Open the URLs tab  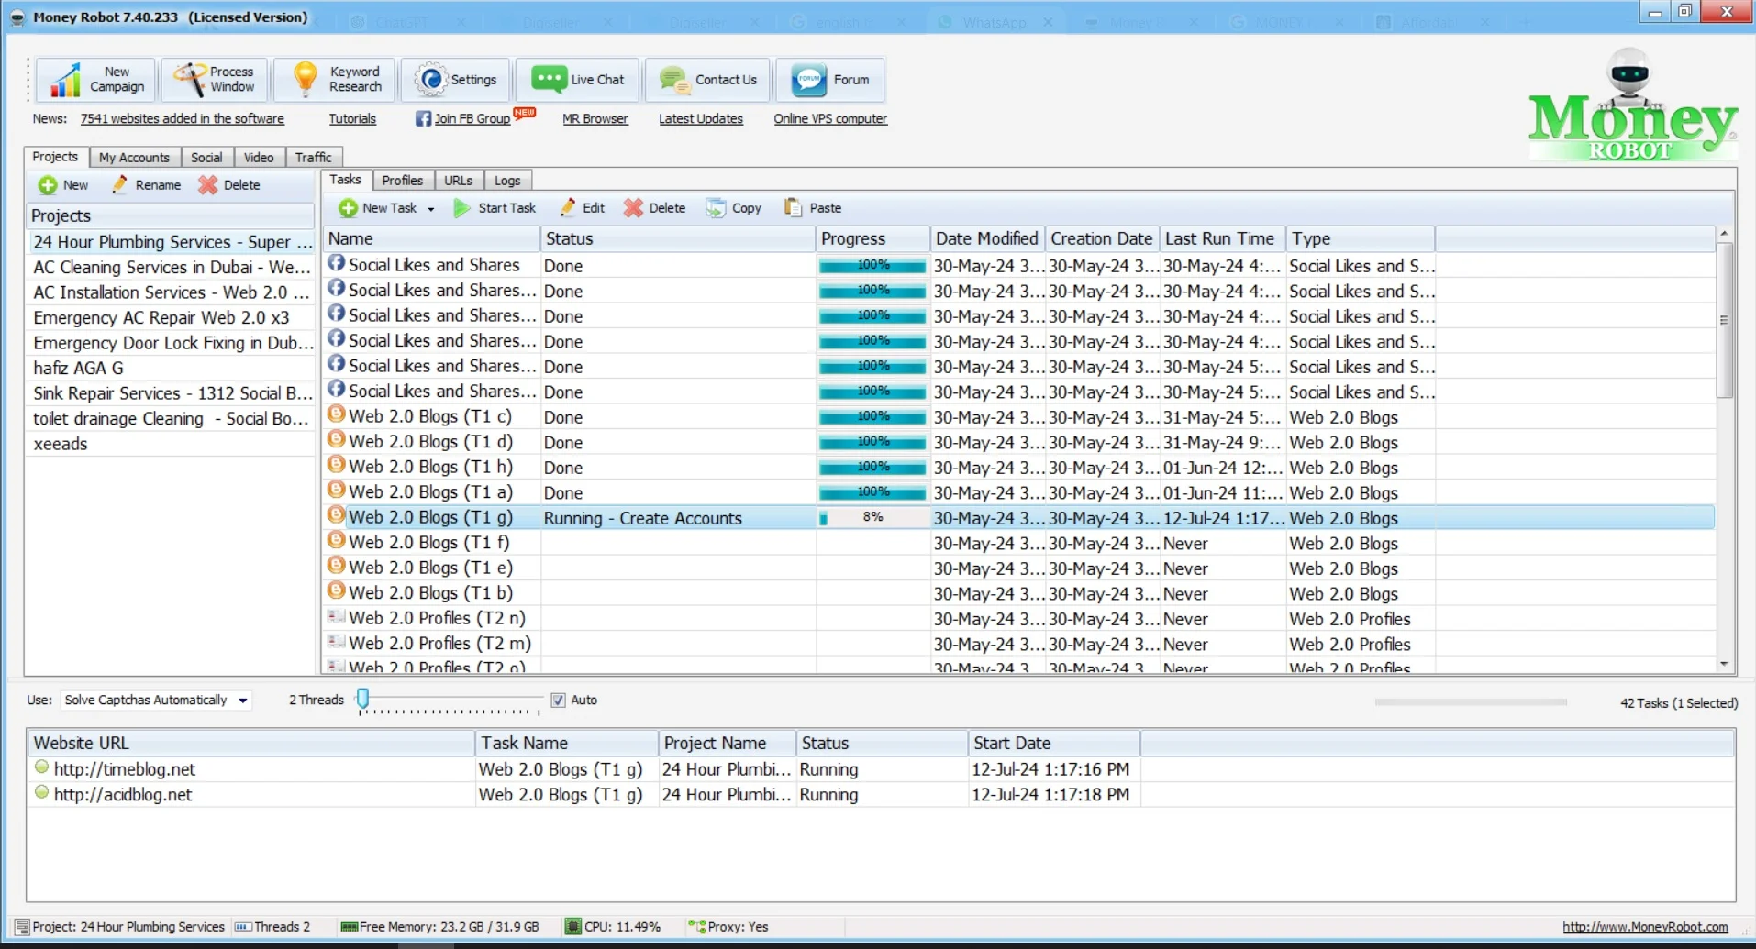(x=458, y=181)
